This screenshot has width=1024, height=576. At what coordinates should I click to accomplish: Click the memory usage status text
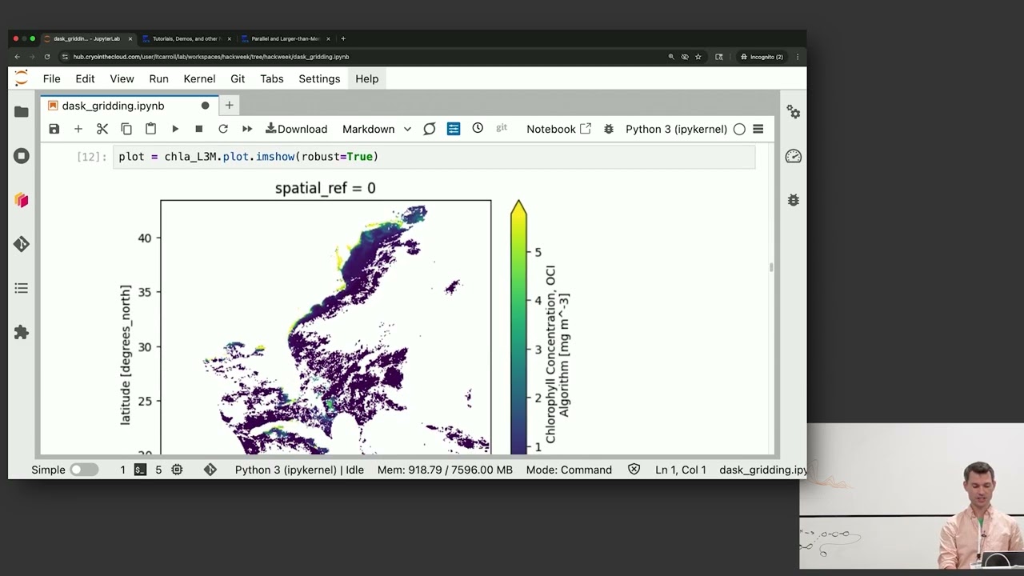pos(445,470)
